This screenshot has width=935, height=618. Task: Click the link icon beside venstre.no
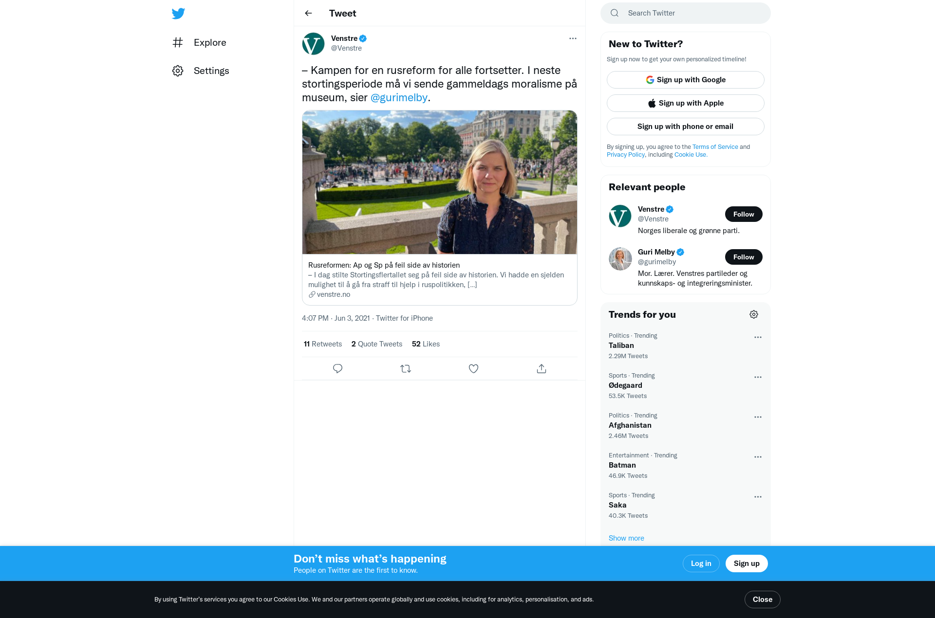[312, 294]
